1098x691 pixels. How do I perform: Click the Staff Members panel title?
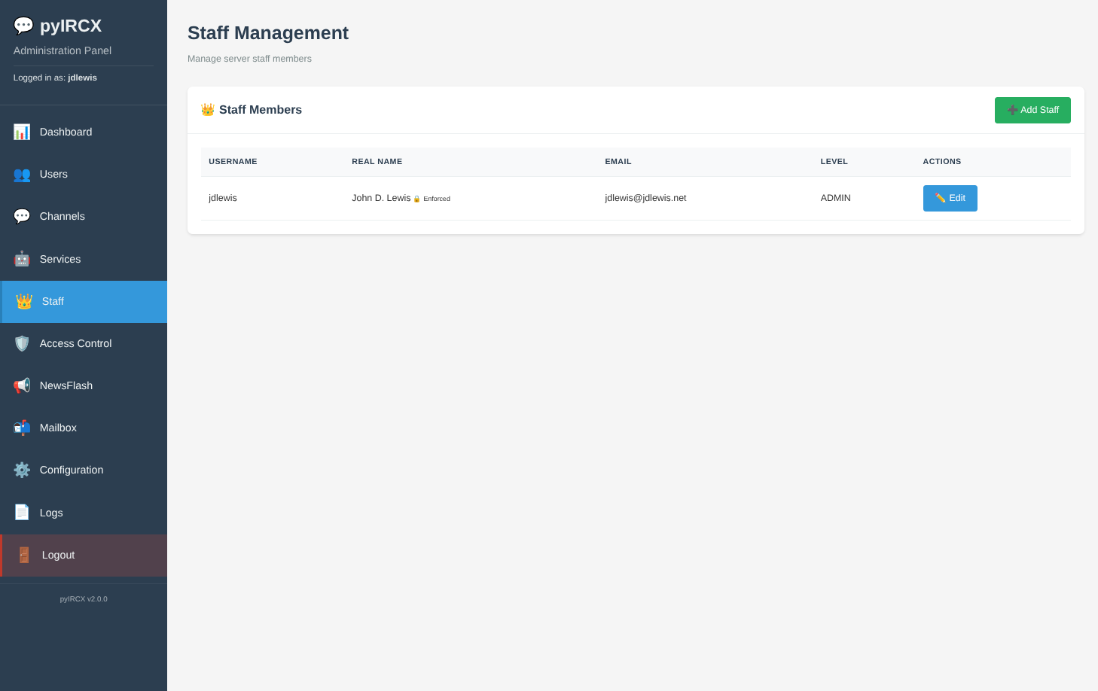[x=261, y=109]
